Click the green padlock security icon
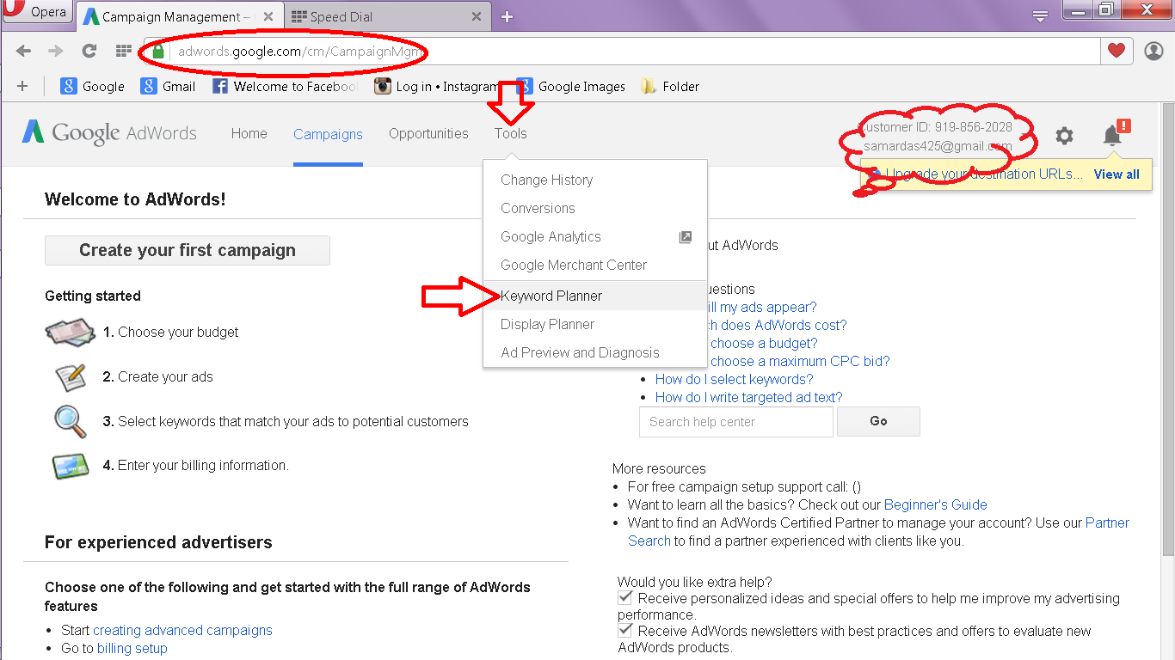The width and height of the screenshot is (1175, 660). click(157, 52)
